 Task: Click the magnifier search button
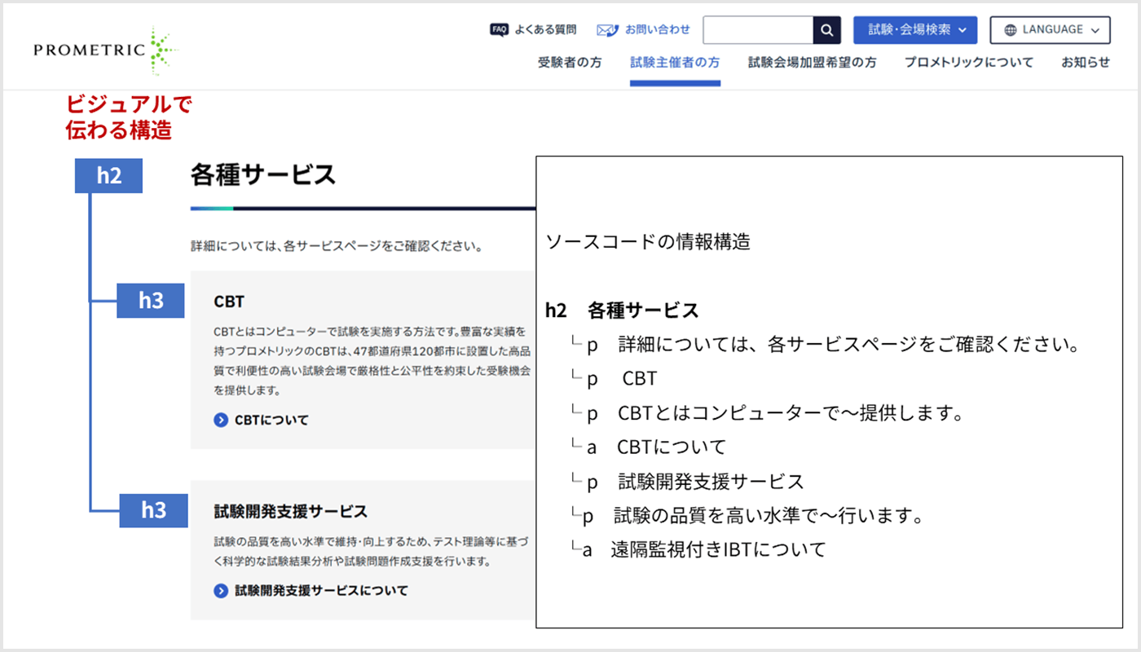tap(826, 30)
